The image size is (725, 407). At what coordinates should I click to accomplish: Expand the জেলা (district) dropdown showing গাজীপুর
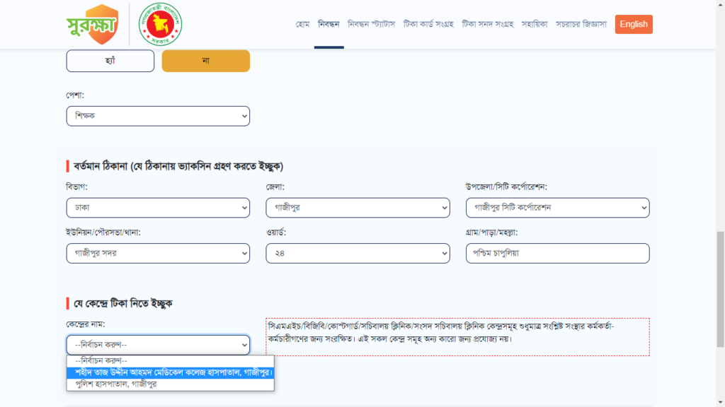click(x=358, y=208)
